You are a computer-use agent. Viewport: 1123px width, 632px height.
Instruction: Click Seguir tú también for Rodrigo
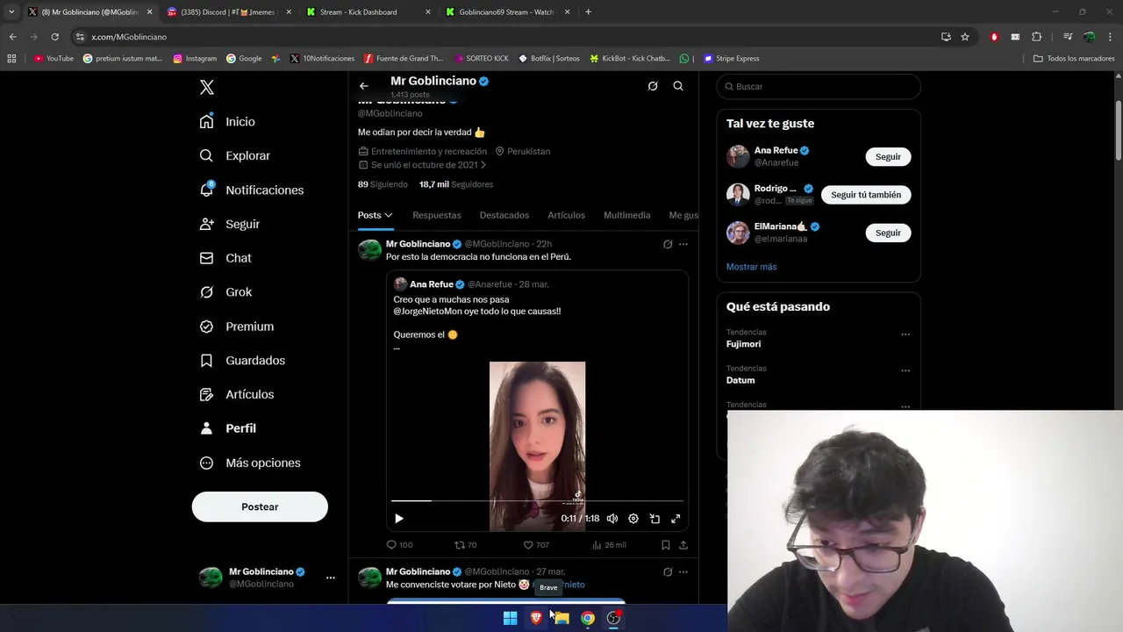click(866, 195)
